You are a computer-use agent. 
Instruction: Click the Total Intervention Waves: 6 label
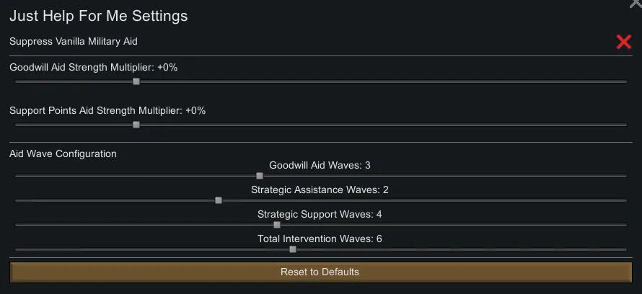tap(320, 239)
